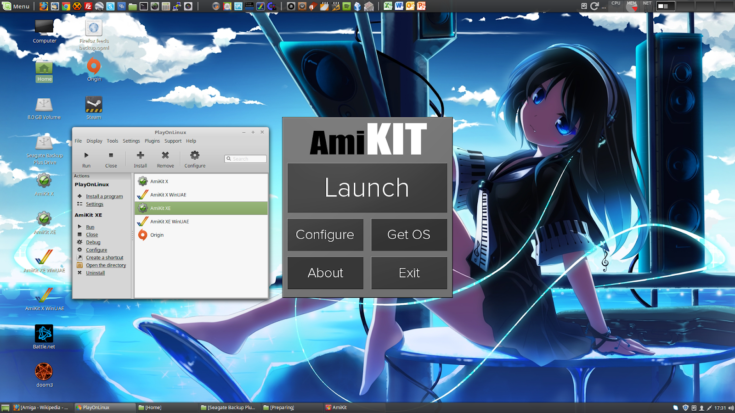Open the PlayOnLinux Tools menu
This screenshot has height=413, width=735.
[x=112, y=141]
